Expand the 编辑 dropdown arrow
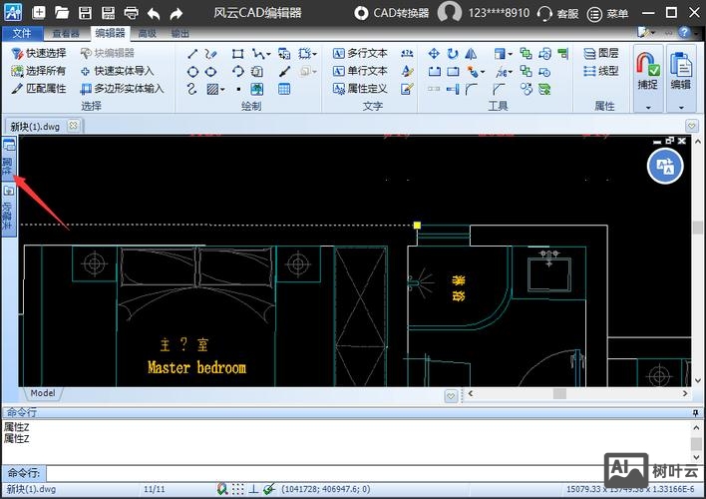Screen dimensions: 706x499 click(681, 106)
